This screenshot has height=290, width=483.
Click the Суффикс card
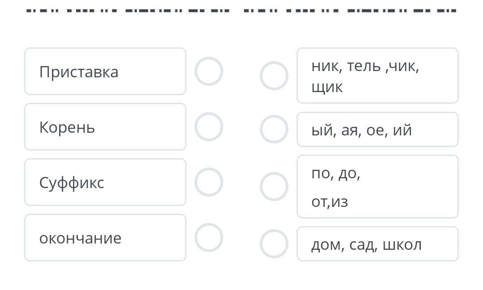coord(105,182)
